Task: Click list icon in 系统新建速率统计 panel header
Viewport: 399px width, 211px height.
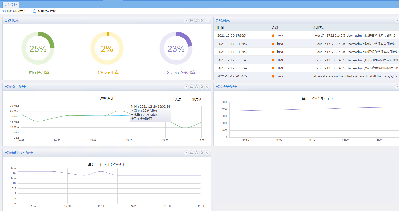Action: coord(191,153)
